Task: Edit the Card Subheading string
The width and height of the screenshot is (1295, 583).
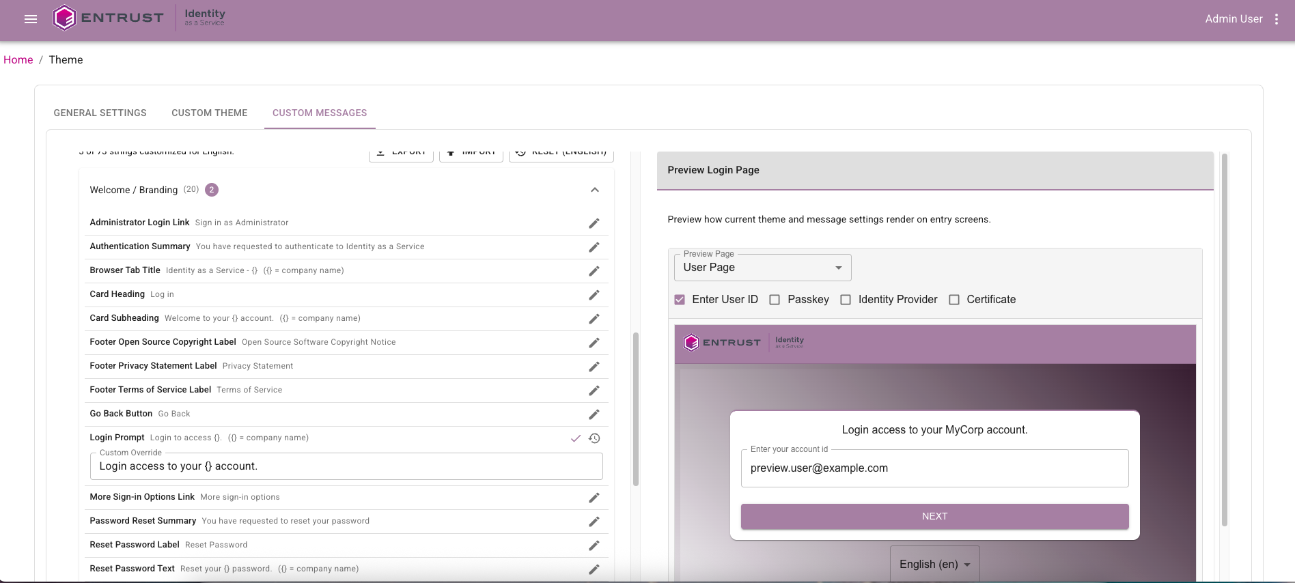Action: [594, 319]
